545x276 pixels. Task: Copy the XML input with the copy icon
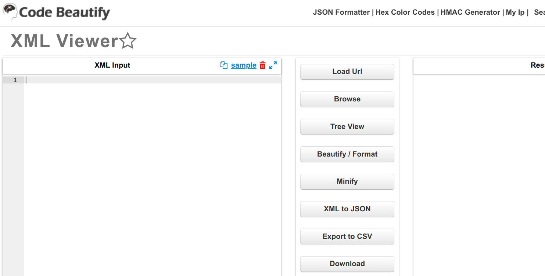click(x=223, y=65)
